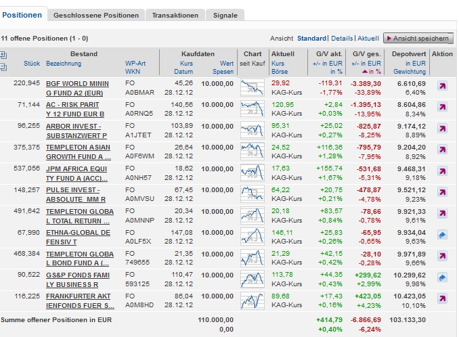
Task: Open FRANKFURTER AKTIENFONDS FUER S link
Action: (80, 301)
